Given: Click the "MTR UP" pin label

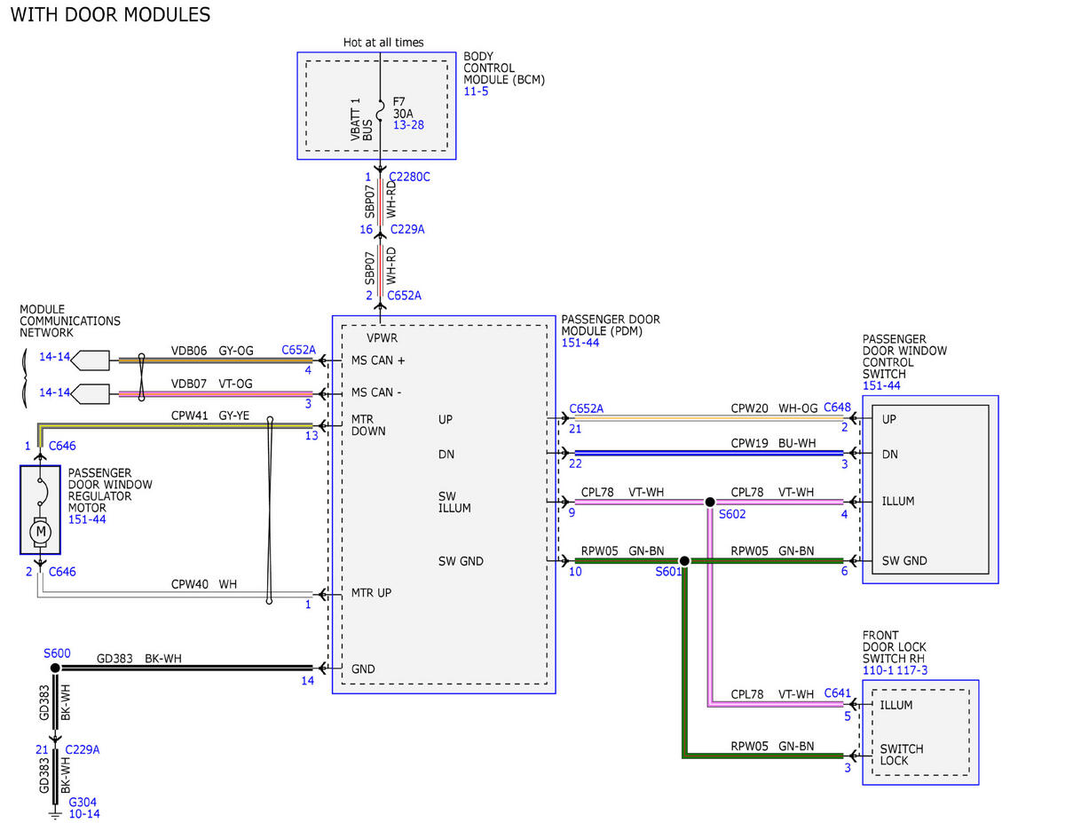Looking at the screenshot, I should (x=371, y=592).
